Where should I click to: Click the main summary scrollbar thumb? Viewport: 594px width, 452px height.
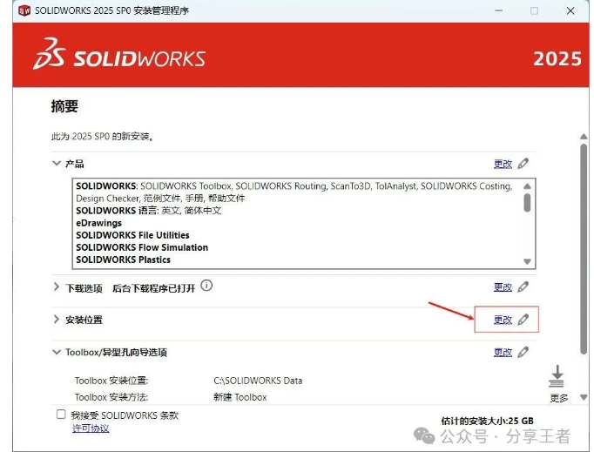click(584, 249)
